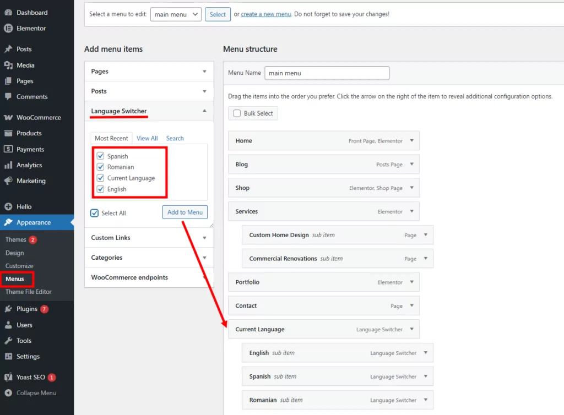Click the Yoast SEO sidebar icon
Viewport: 564px width, 415px height.
pyautogui.click(x=8, y=378)
